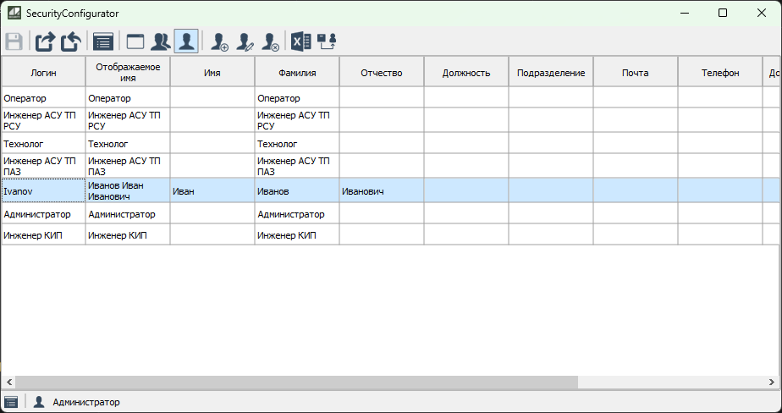Select the Ivanov login row
Image resolution: width=782 pixels, height=413 pixels.
point(43,191)
